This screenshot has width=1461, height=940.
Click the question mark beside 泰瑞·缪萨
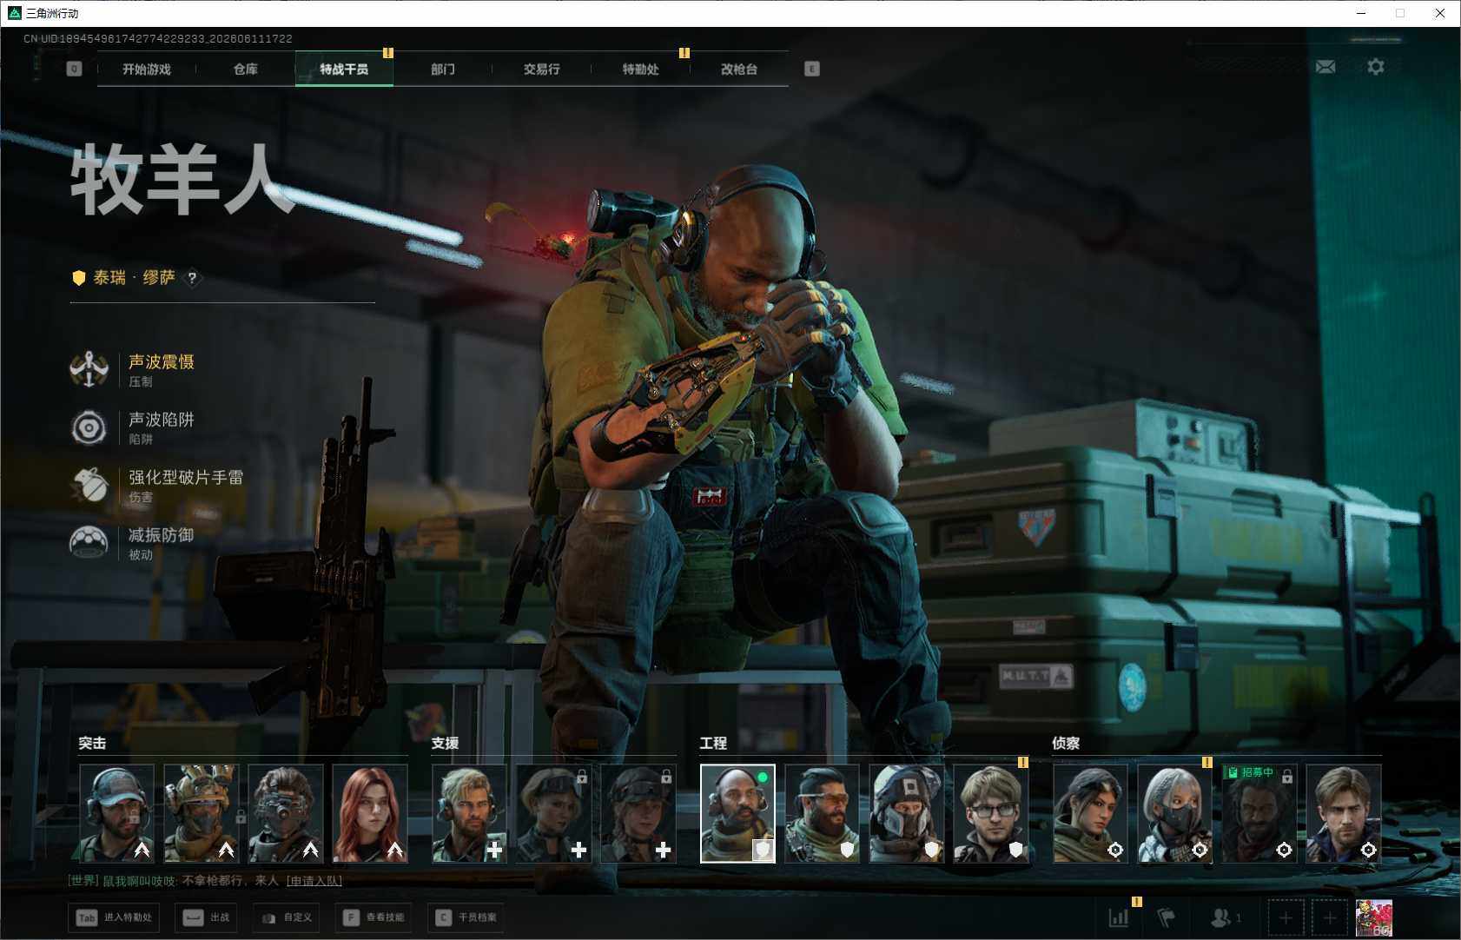[x=192, y=278]
